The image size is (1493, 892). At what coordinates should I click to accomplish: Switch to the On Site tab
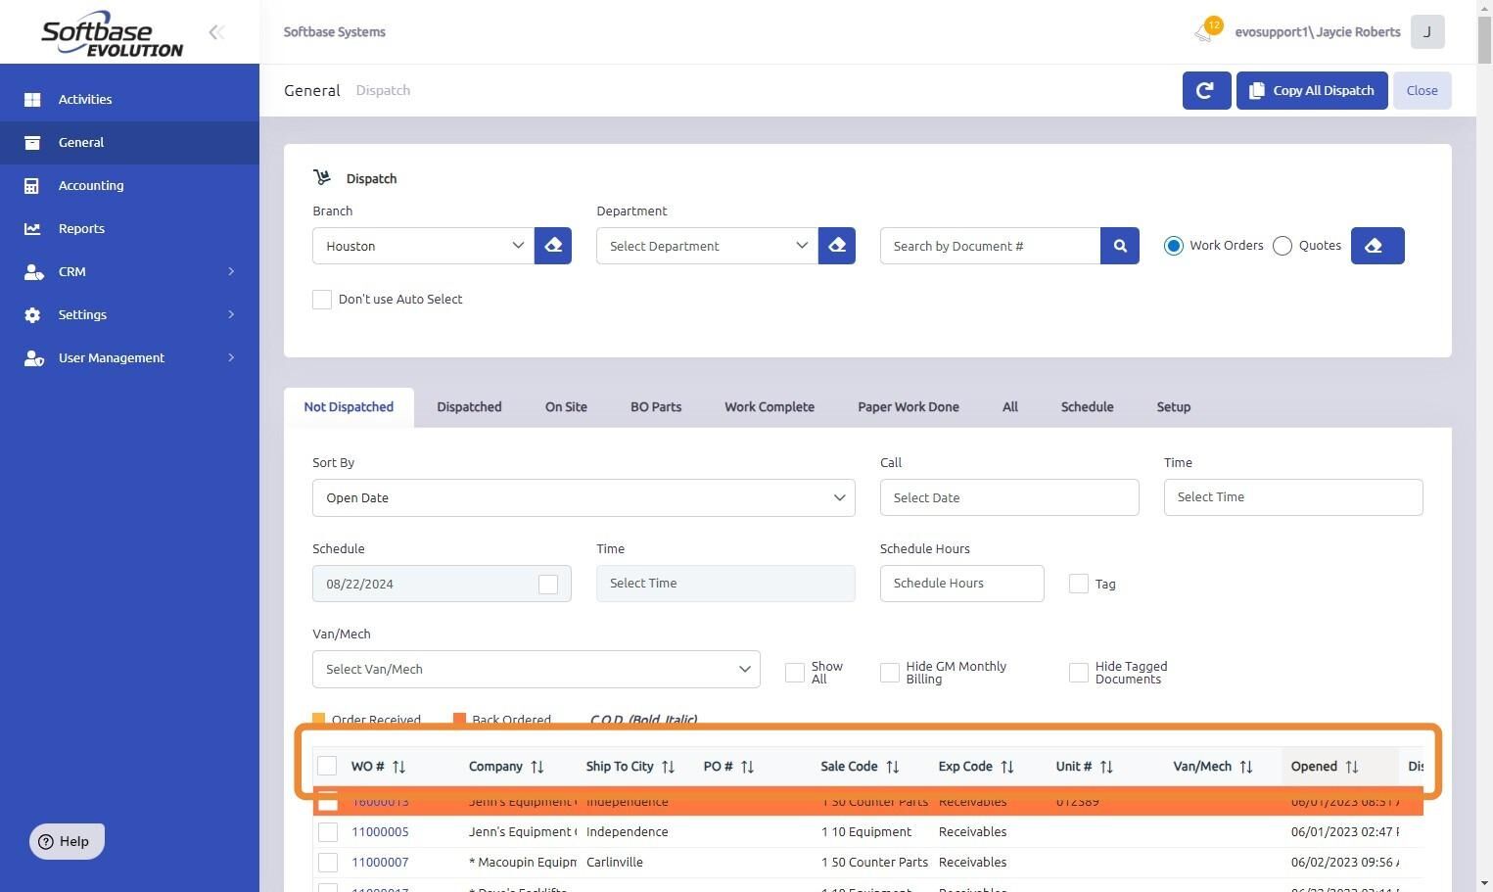point(566,407)
